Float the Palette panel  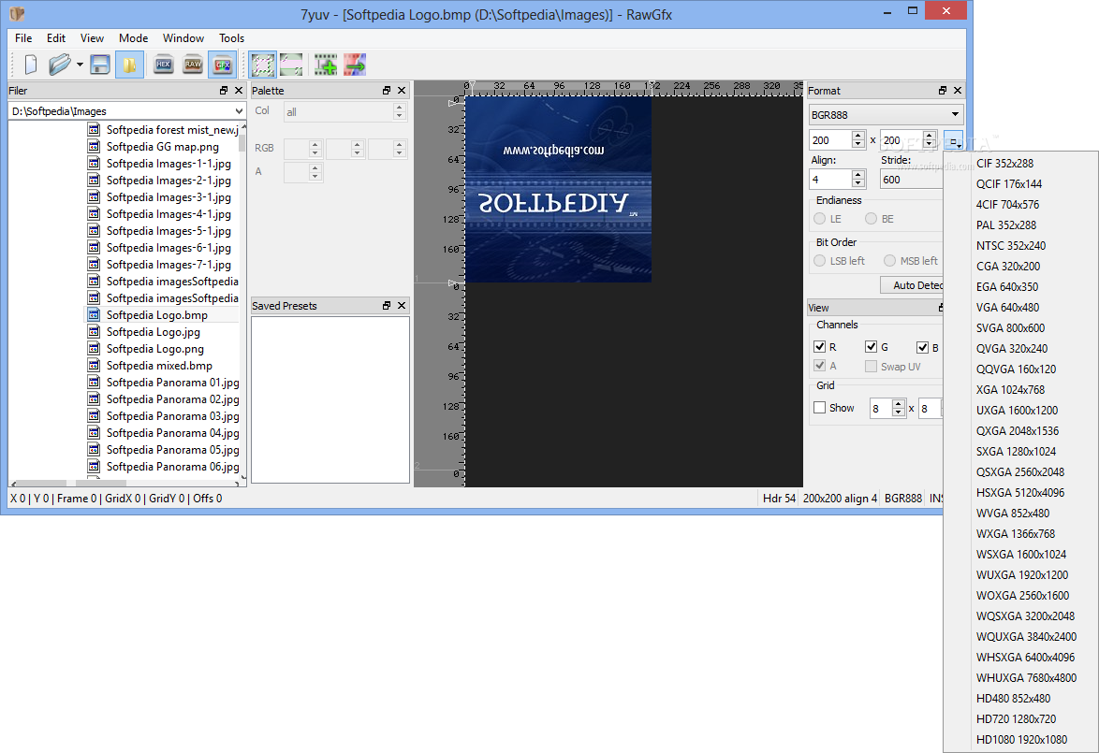coord(387,91)
